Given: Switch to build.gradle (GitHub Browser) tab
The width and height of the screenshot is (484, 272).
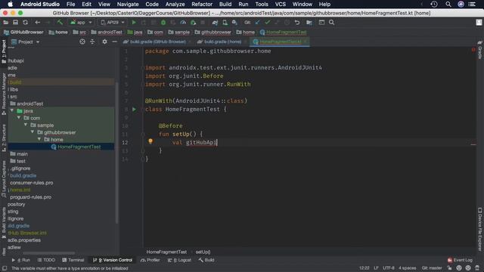Looking at the screenshot, I should coord(157,42).
